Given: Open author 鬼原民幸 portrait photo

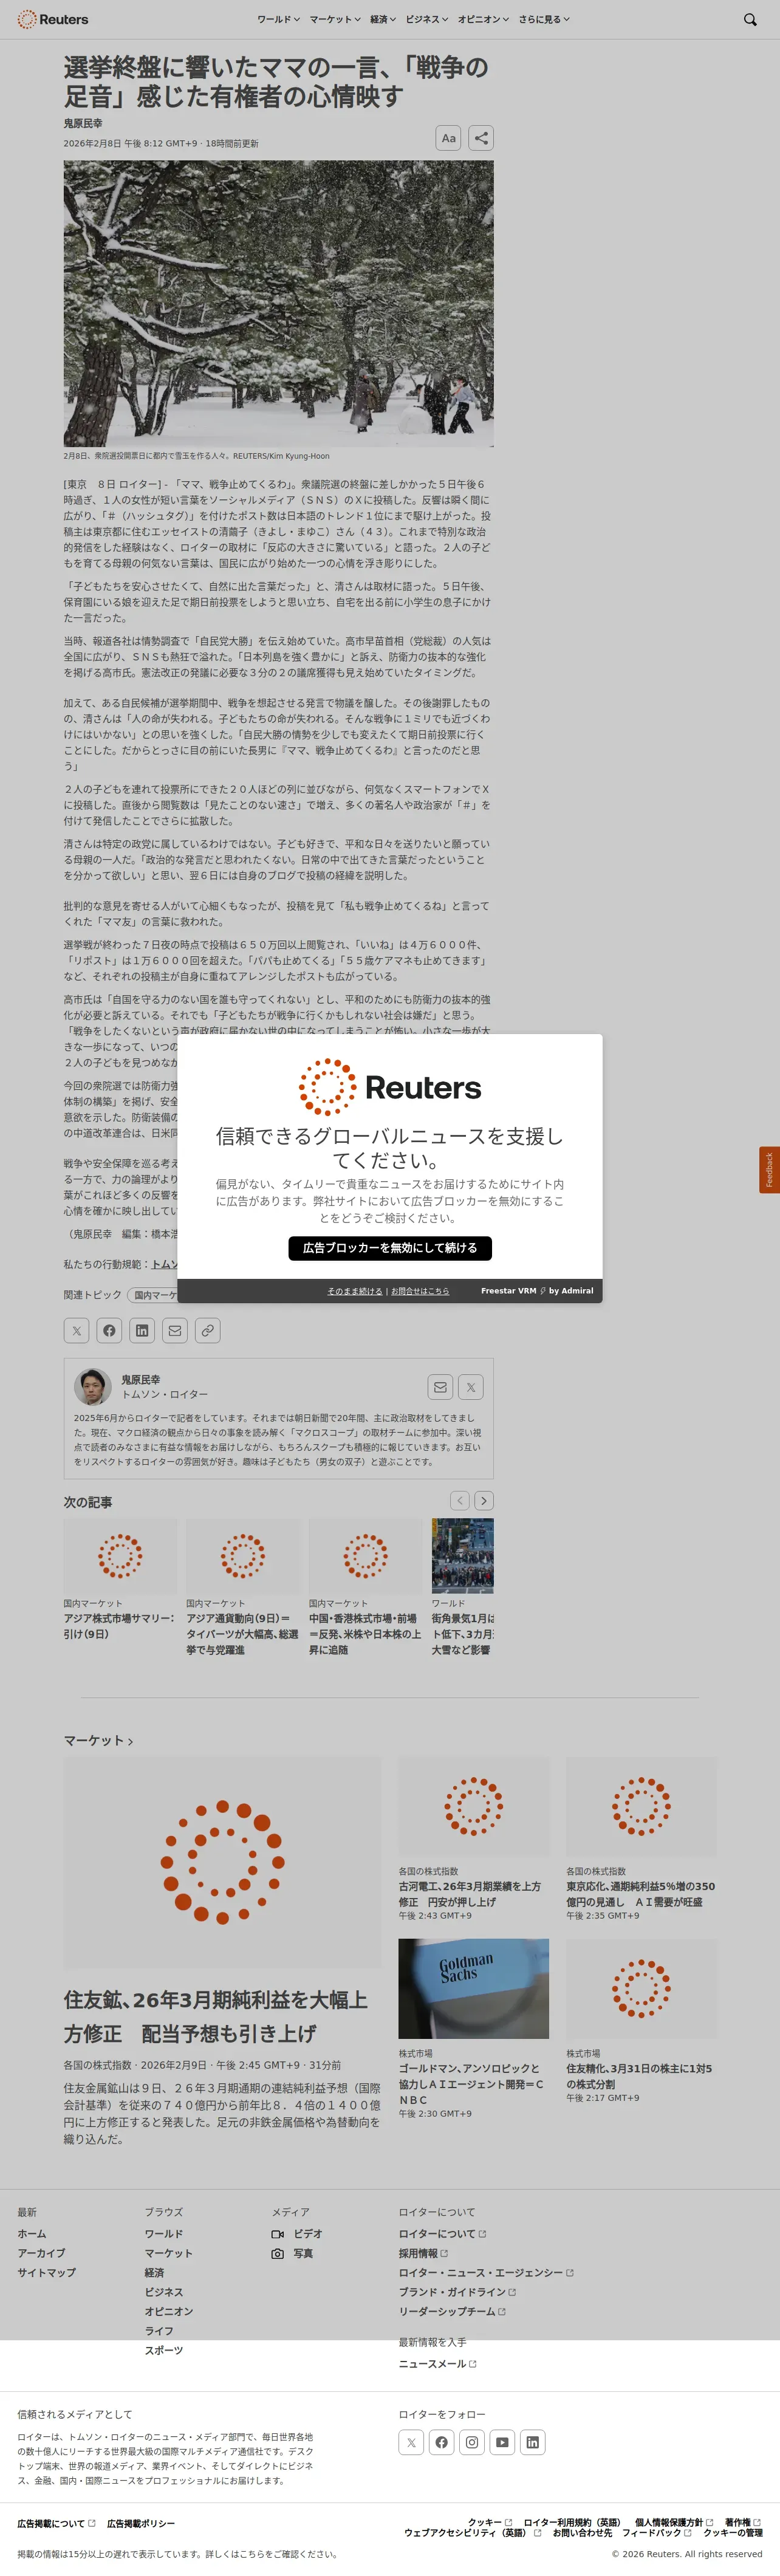Looking at the screenshot, I should tap(92, 1386).
